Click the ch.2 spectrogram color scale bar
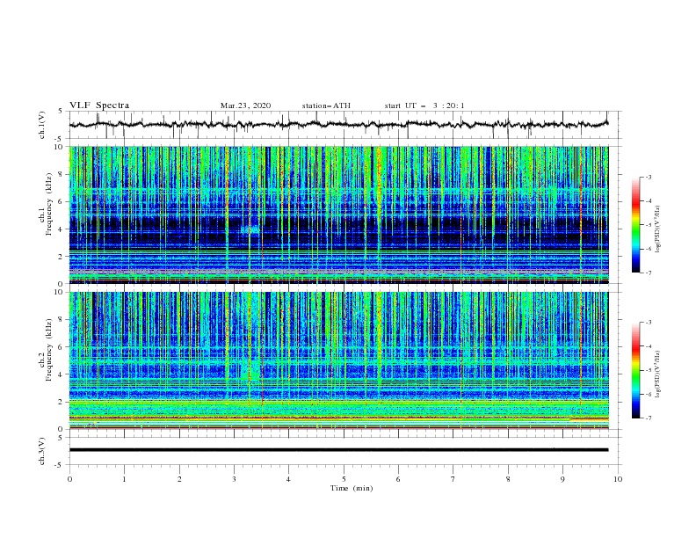This screenshot has height=538, width=696. click(x=636, y=370)
